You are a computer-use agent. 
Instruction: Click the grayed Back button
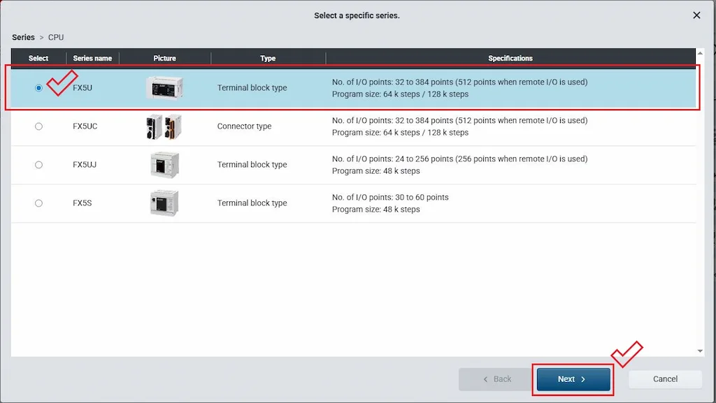tap(496, 379)
